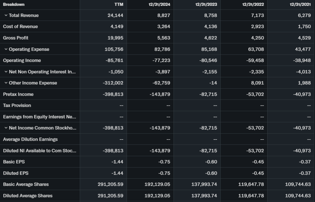This screenshot has height=202, width=315.
Task: Click the Gross Profit row label
Action: [x=16, y=38]
